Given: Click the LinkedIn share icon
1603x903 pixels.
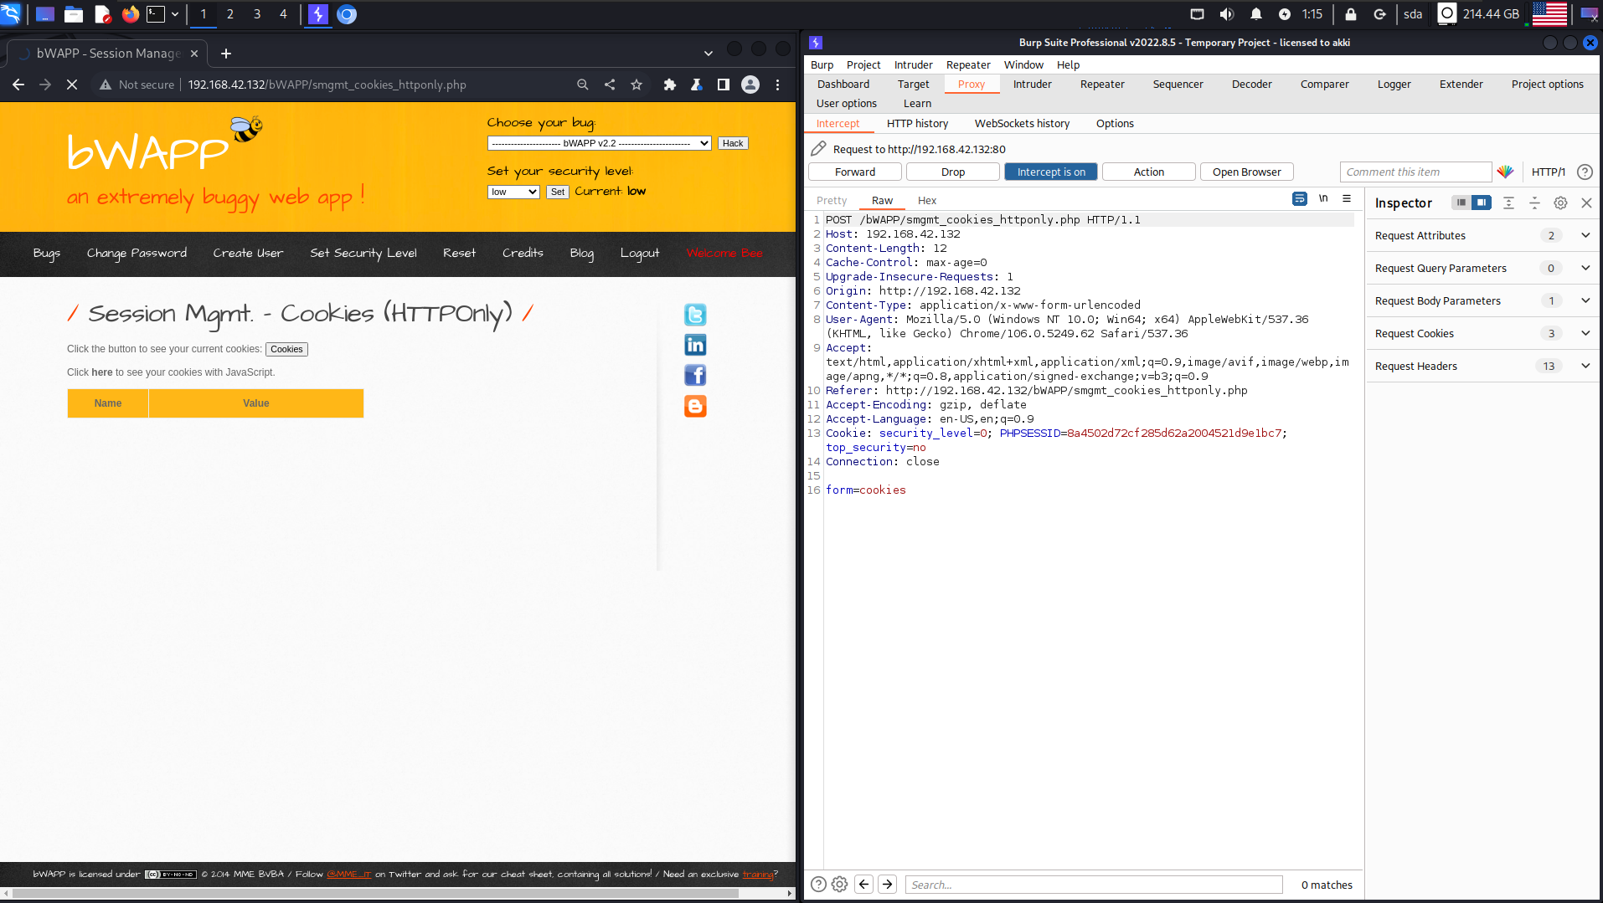Looking at the screenshot, I should (695, 345).
